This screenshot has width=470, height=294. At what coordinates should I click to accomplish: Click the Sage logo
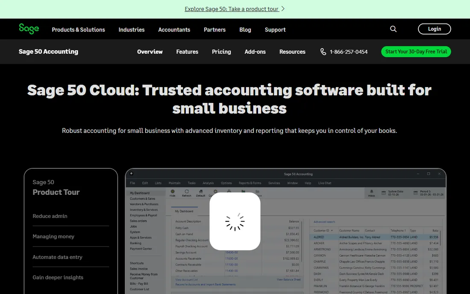click(x=29, y=29)
